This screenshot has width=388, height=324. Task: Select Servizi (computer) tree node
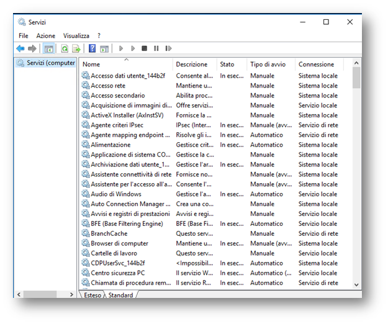click(x=46, y=63)
